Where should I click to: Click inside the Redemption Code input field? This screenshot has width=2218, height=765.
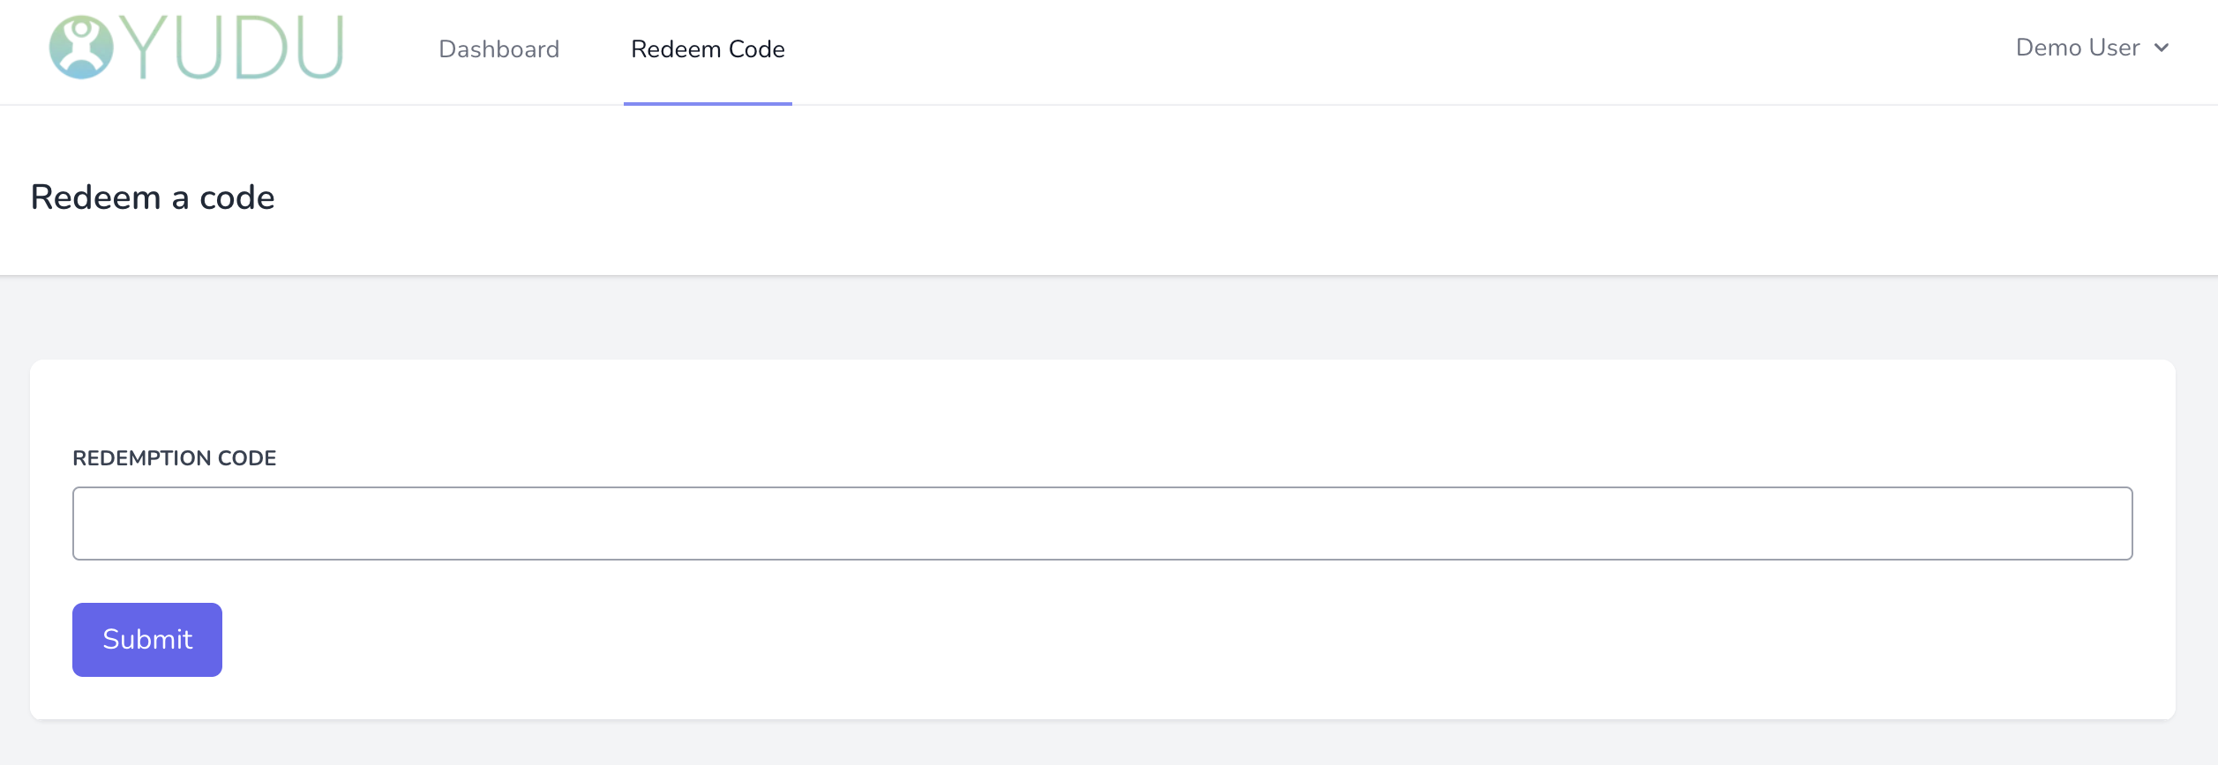[x=1101, y=523]
